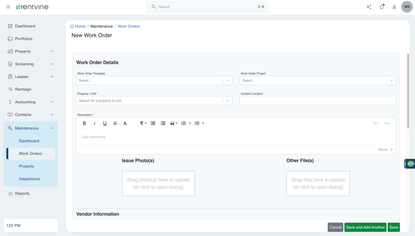Toggle Underline formatting in editor toolbar
Screen dimensions: 415x236
point(105,123)
